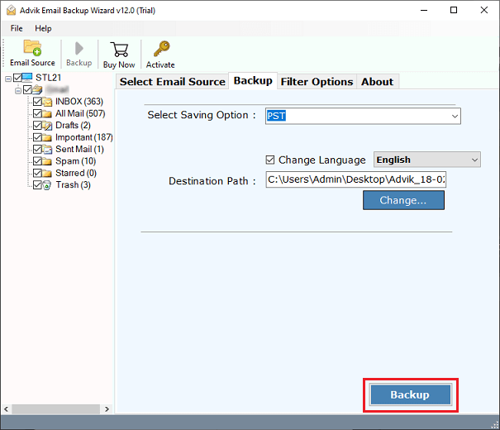Select the Spam (10) folder icon
Screen dimensions: 500x430
[48, 161]
